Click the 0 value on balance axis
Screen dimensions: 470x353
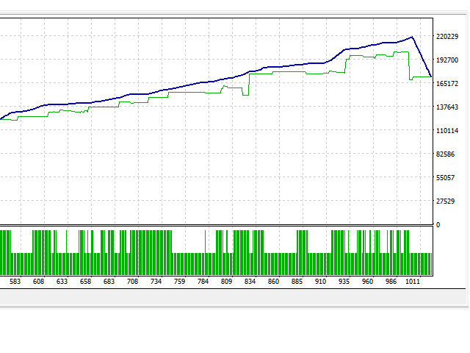pos(438,225)
